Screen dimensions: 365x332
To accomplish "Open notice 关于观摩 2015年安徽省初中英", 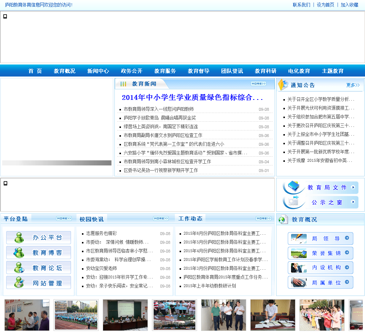I will [x=320, y=160].
